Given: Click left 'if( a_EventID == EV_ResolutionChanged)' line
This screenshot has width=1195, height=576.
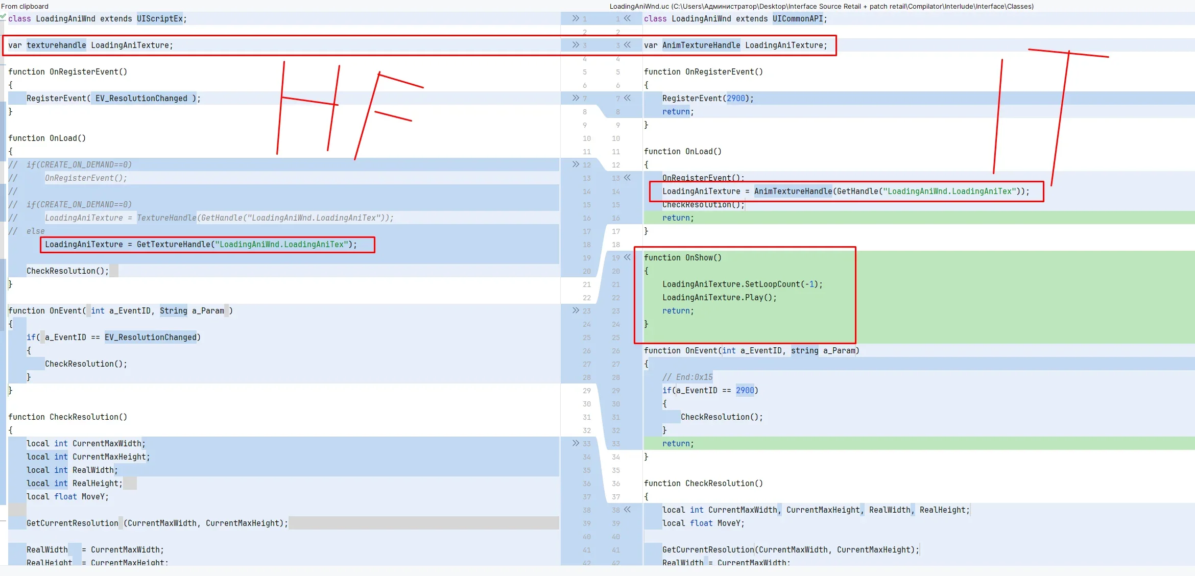Looking at the screenshot, I should pos(113,337).
